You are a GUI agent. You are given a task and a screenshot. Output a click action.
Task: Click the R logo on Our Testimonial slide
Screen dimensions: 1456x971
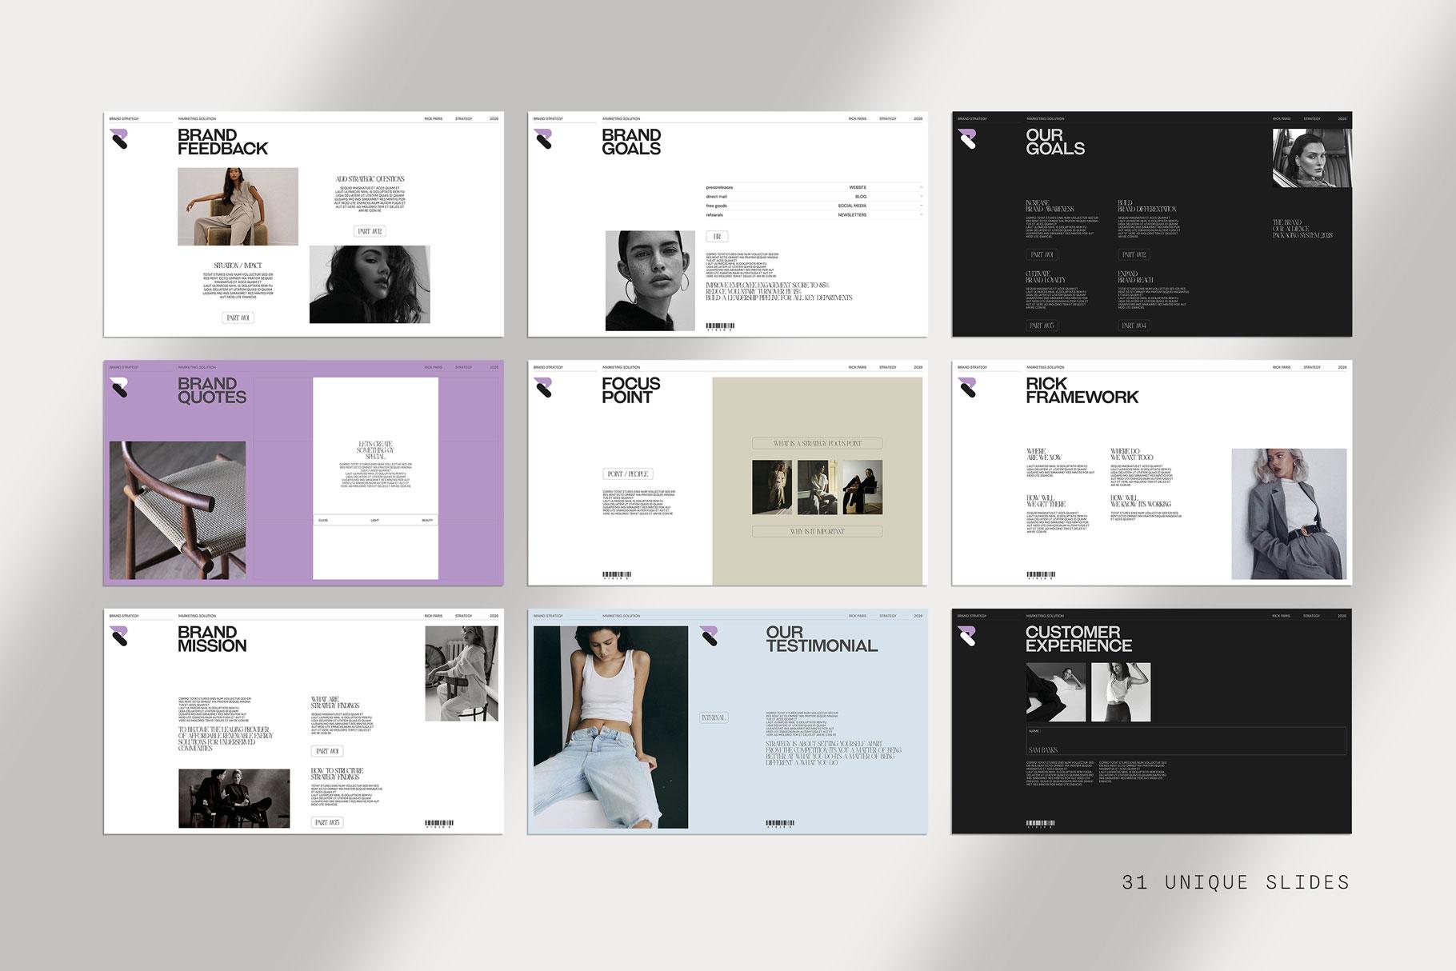point(708,636)
